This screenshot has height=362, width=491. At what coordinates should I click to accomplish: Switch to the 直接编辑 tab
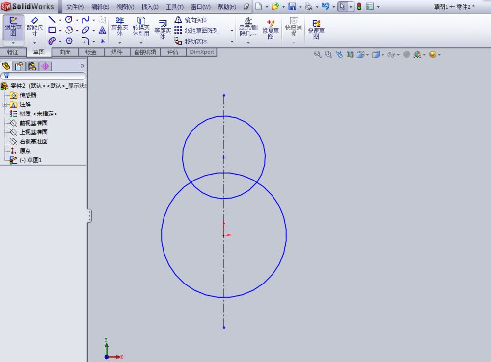pos(145,52)
